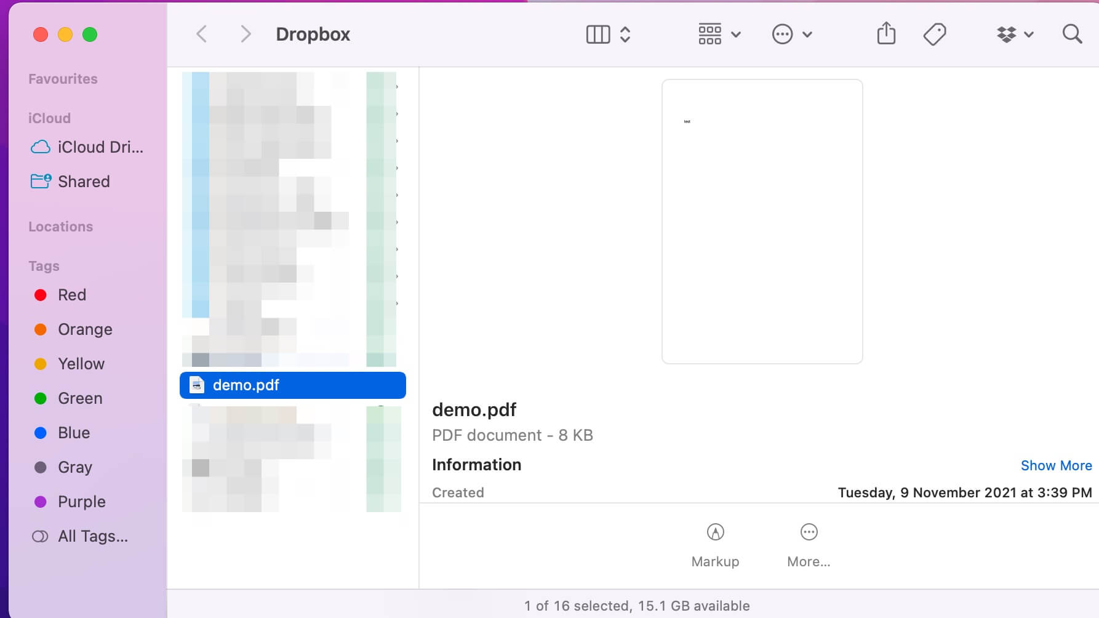Toggle view switcher up-down chevrons
The height and width of the screenshot is (618, 1099).
[625, 34]
